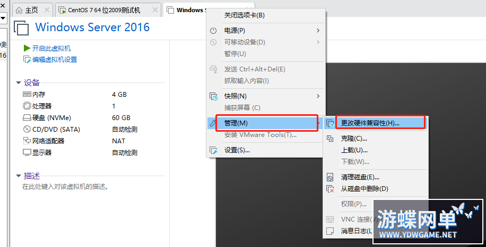The height and width of the screenshot is (247, 486).
Task: Click the Windows Server 2016 title text
Action: click(92, 27)
